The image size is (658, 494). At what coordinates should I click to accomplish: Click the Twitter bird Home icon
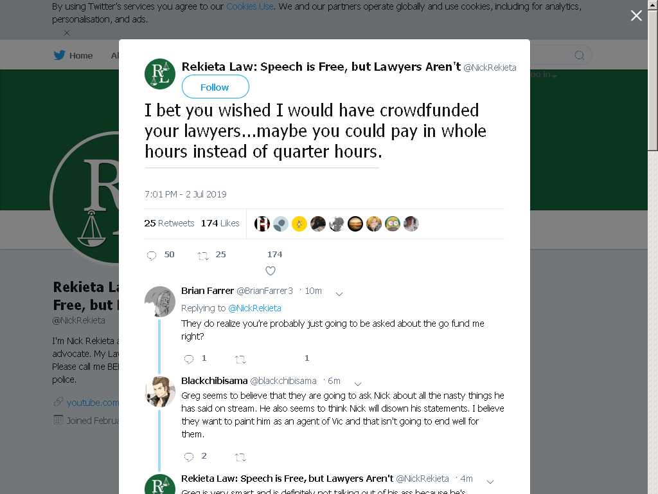pos(60,55)
